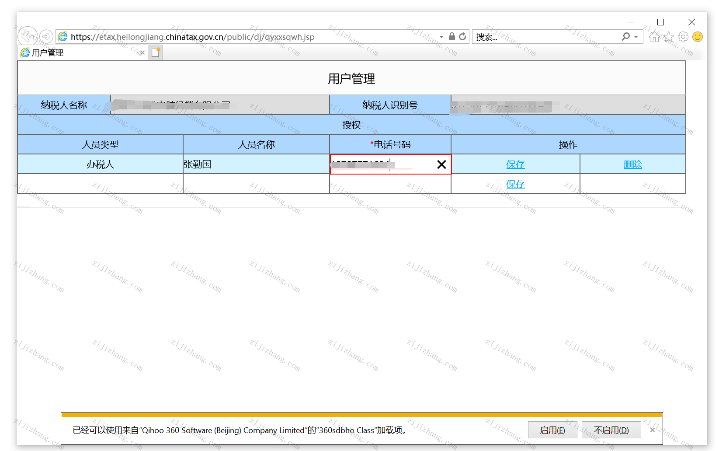Open the browser home icon
This screenshot has height=451, width=719.
click(654, 37)
